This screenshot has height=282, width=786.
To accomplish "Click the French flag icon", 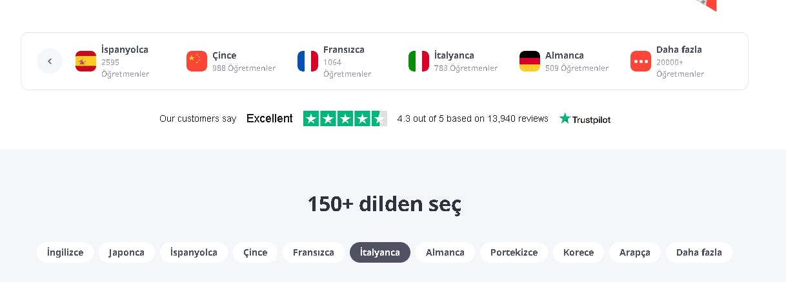I will tap(308, 61).
